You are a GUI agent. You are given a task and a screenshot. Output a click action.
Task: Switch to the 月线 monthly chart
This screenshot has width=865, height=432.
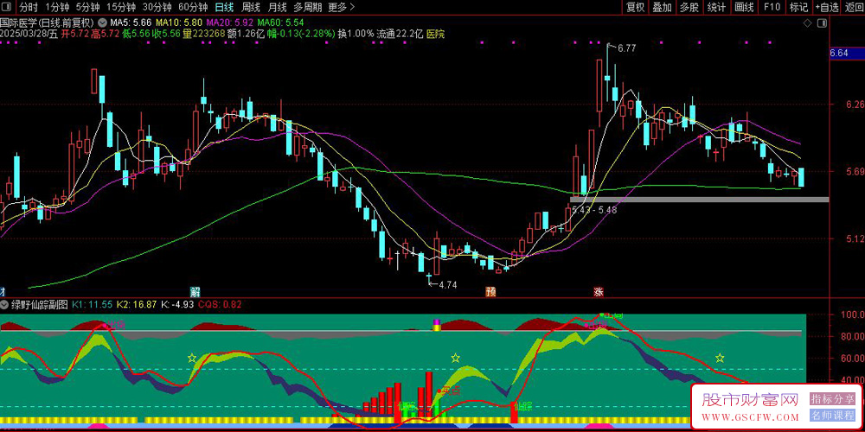[277, 7]
